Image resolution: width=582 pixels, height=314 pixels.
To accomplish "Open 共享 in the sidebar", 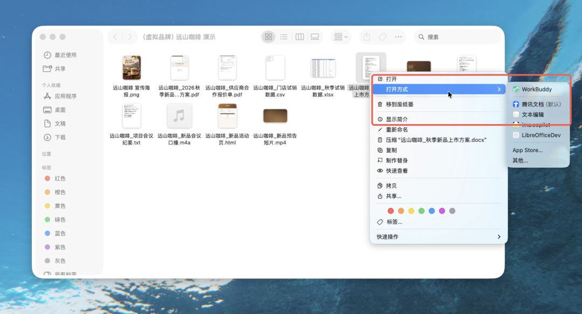I will (x=54, y=69).
